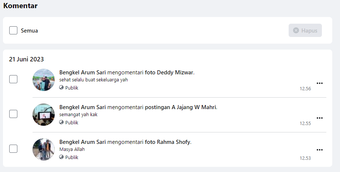Click the X icon inside the Hapus button
Image resolution: width=340 pixels, height=172 pixels.
(x=296, y=30)
